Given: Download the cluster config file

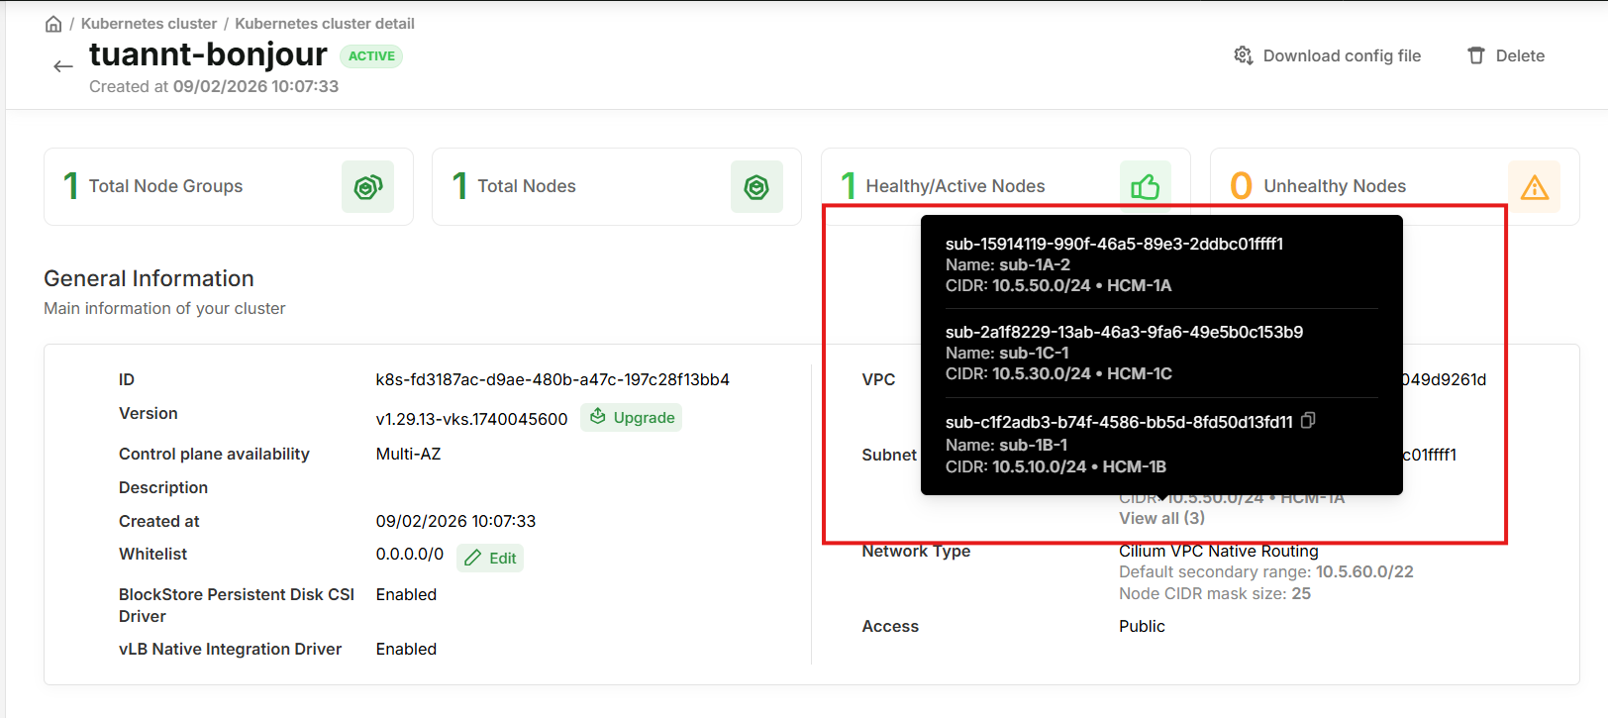Looking at the screenshot, I should [x=1327, y=55].
